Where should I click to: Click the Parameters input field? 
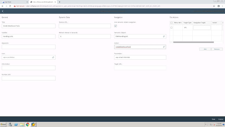point(140,57)
